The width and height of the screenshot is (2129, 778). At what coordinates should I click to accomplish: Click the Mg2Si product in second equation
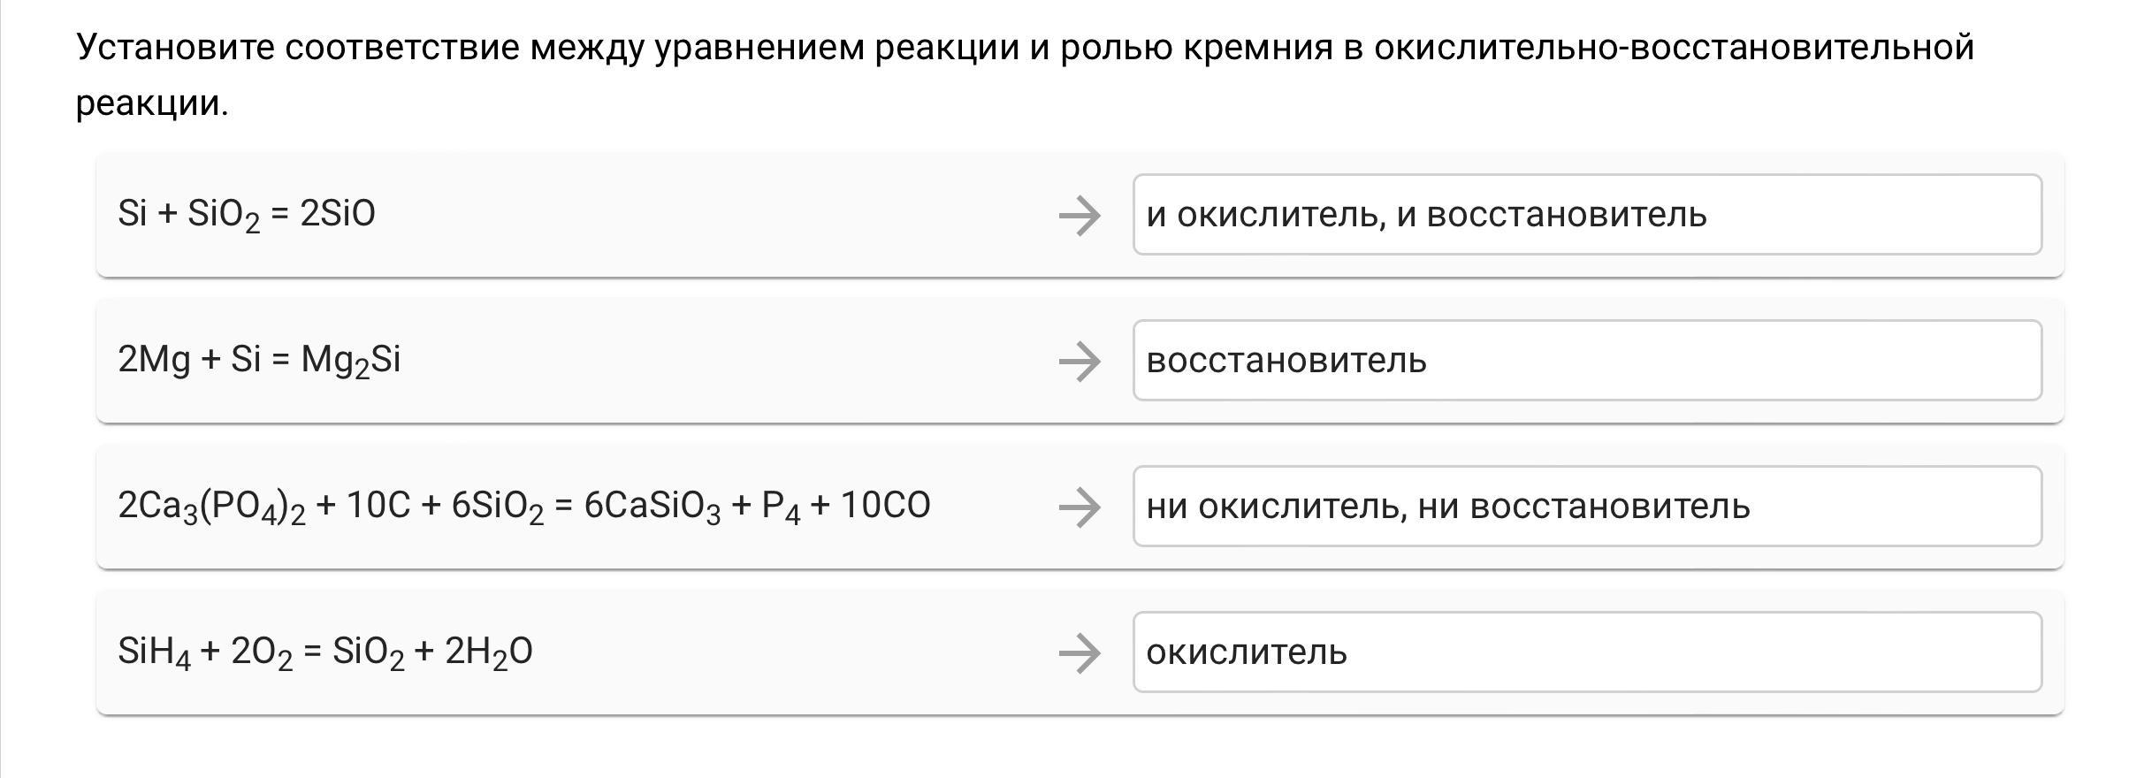coord(350,360)
